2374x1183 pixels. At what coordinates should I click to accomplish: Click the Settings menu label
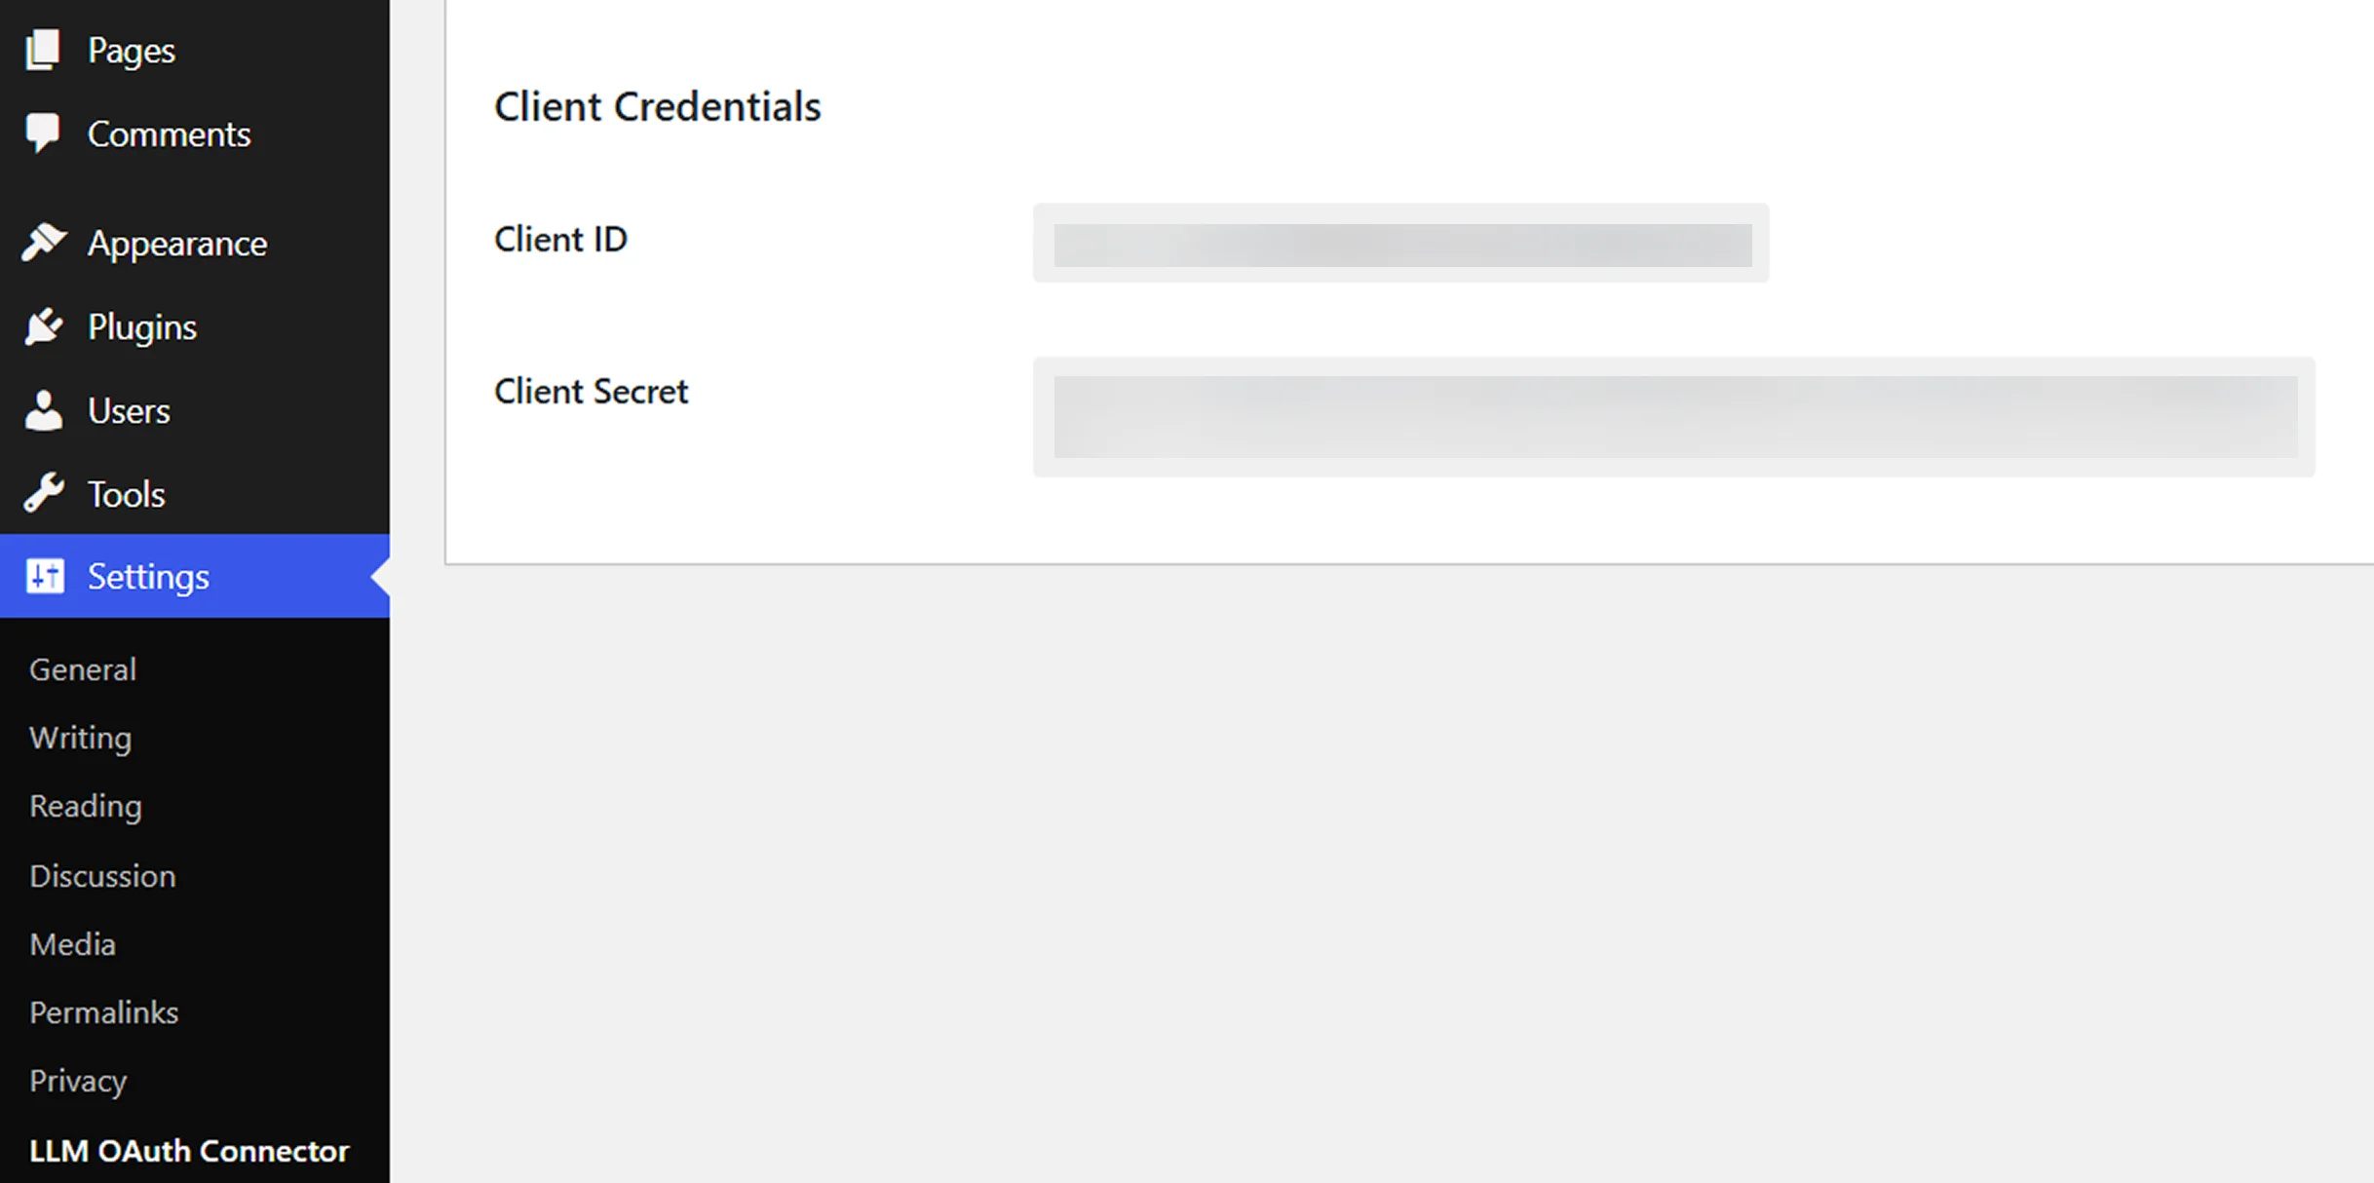point(148,576)
